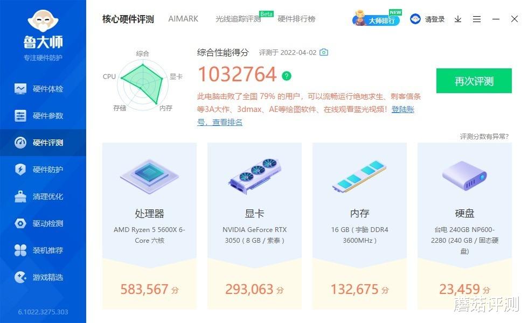The height and width of the screenshot is (323, 528).
Task: Click the download arrow icon in titlebar
Action: (x=458, y=19)
